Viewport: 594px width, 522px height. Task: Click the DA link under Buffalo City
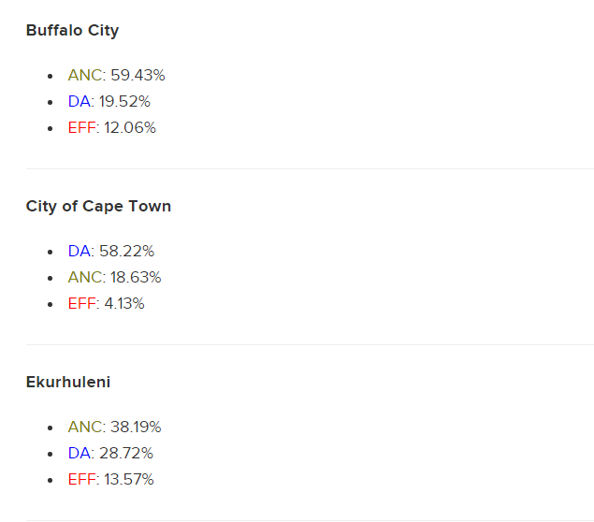click(x=80, y=101)
